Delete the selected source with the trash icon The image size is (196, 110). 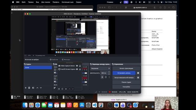[x=62, y=89]
